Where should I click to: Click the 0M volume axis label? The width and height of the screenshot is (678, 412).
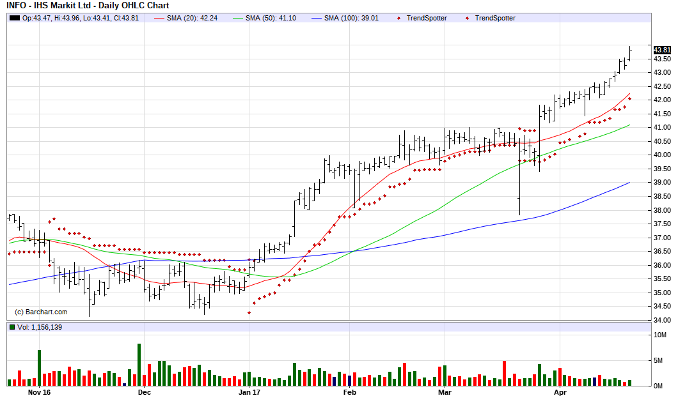coord(658,386)
